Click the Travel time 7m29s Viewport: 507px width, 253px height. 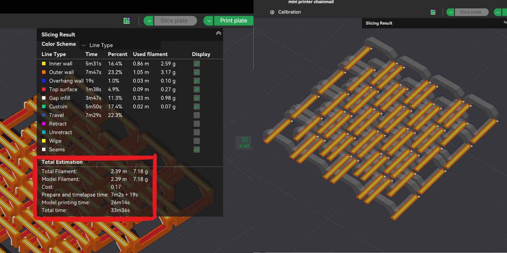(93, 115)
